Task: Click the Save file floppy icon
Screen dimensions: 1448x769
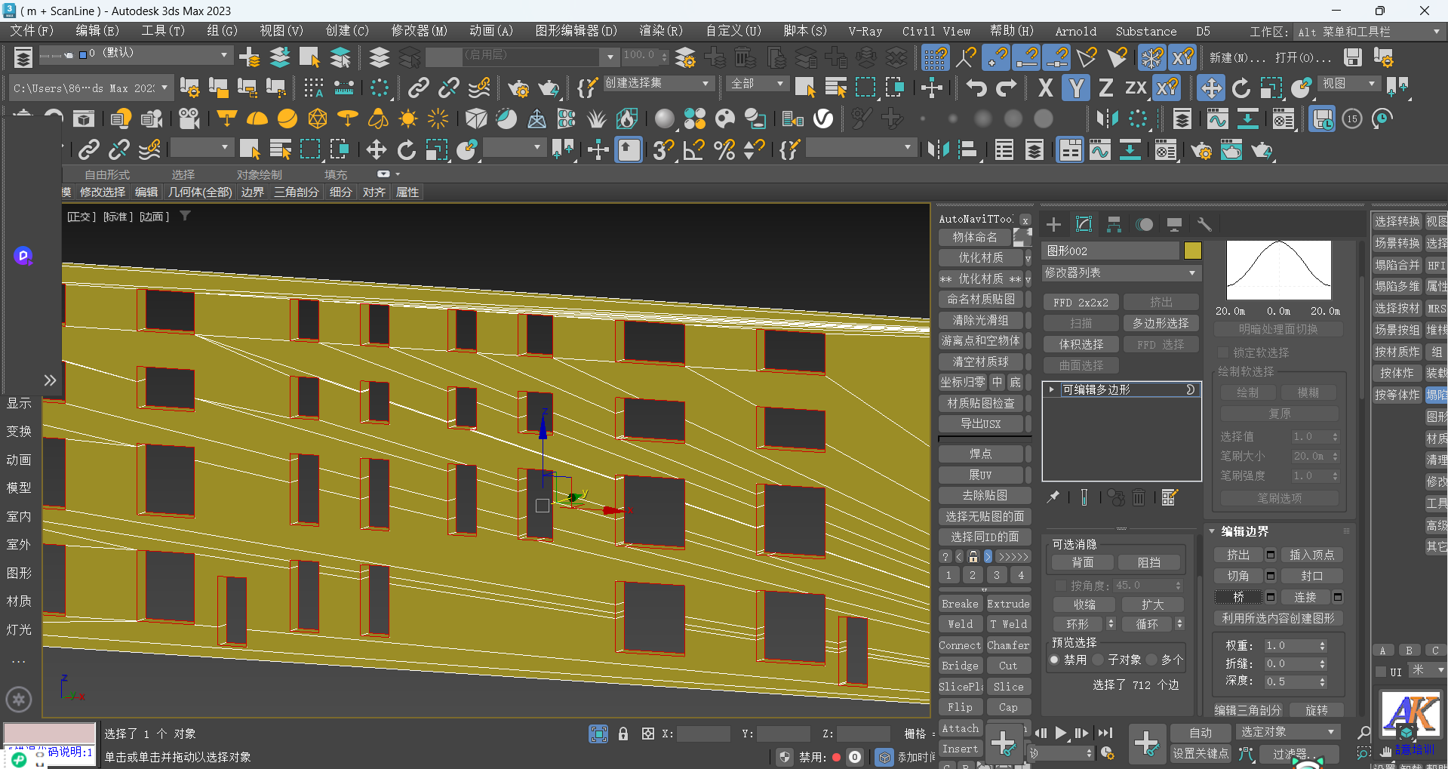Action: (1353, 57)
